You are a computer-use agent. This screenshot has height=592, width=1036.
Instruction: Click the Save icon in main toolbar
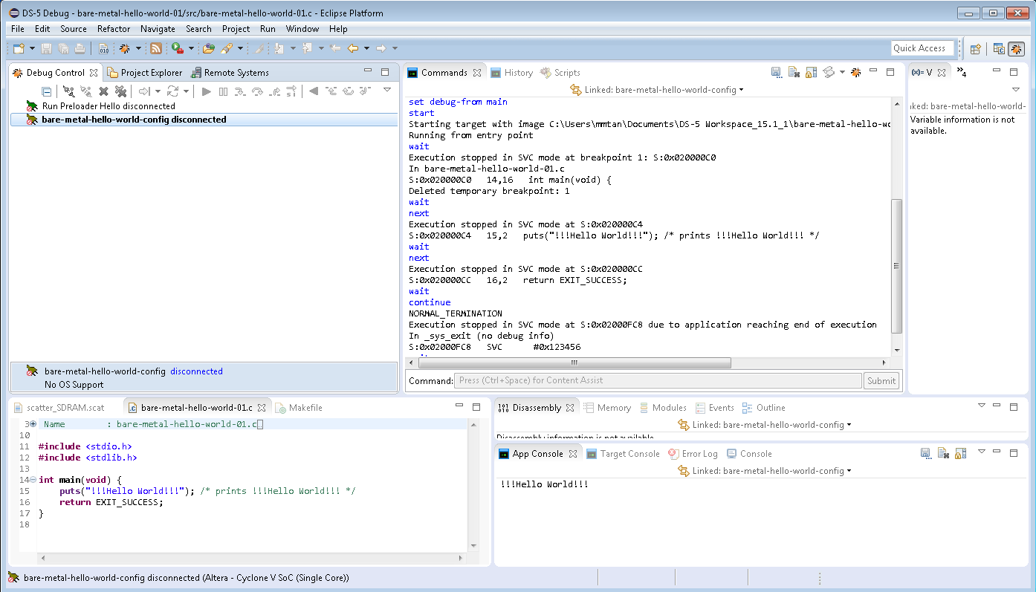(46, 48)
